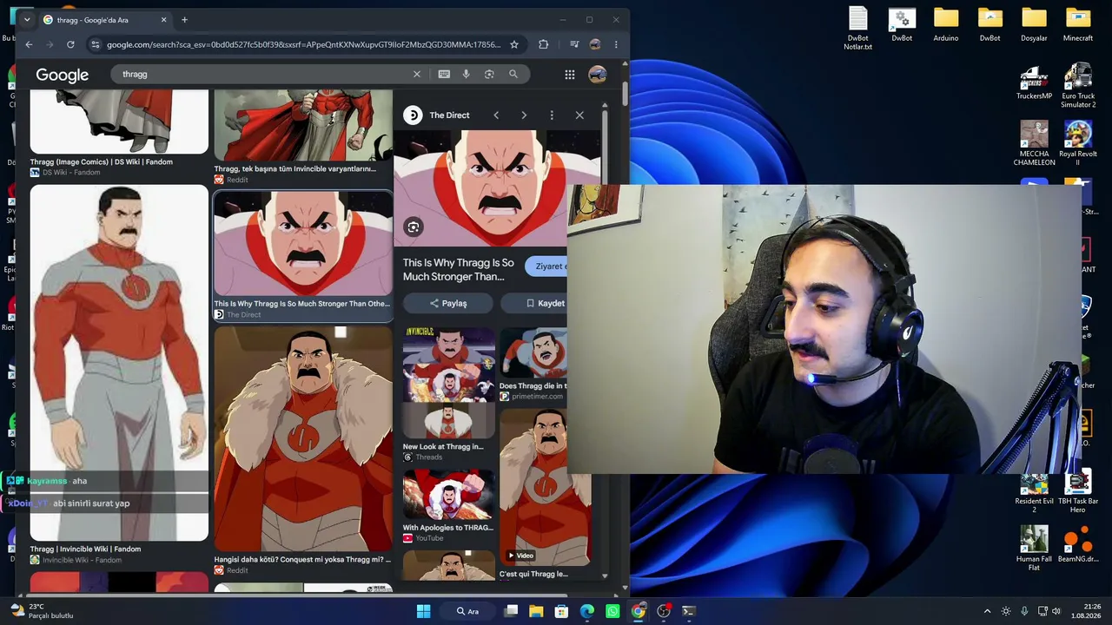Click the Chrome address bar URL
Viewport: 1112px width, 625px height.
coord(303,44)
